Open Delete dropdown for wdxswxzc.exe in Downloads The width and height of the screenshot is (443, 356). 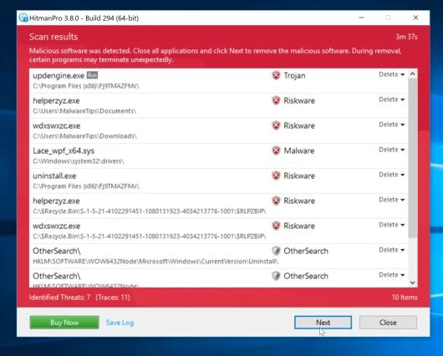[x=391, y=125]
